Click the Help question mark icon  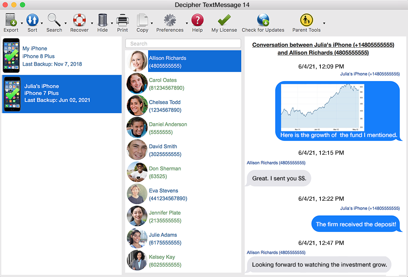(x=198, y=20)
